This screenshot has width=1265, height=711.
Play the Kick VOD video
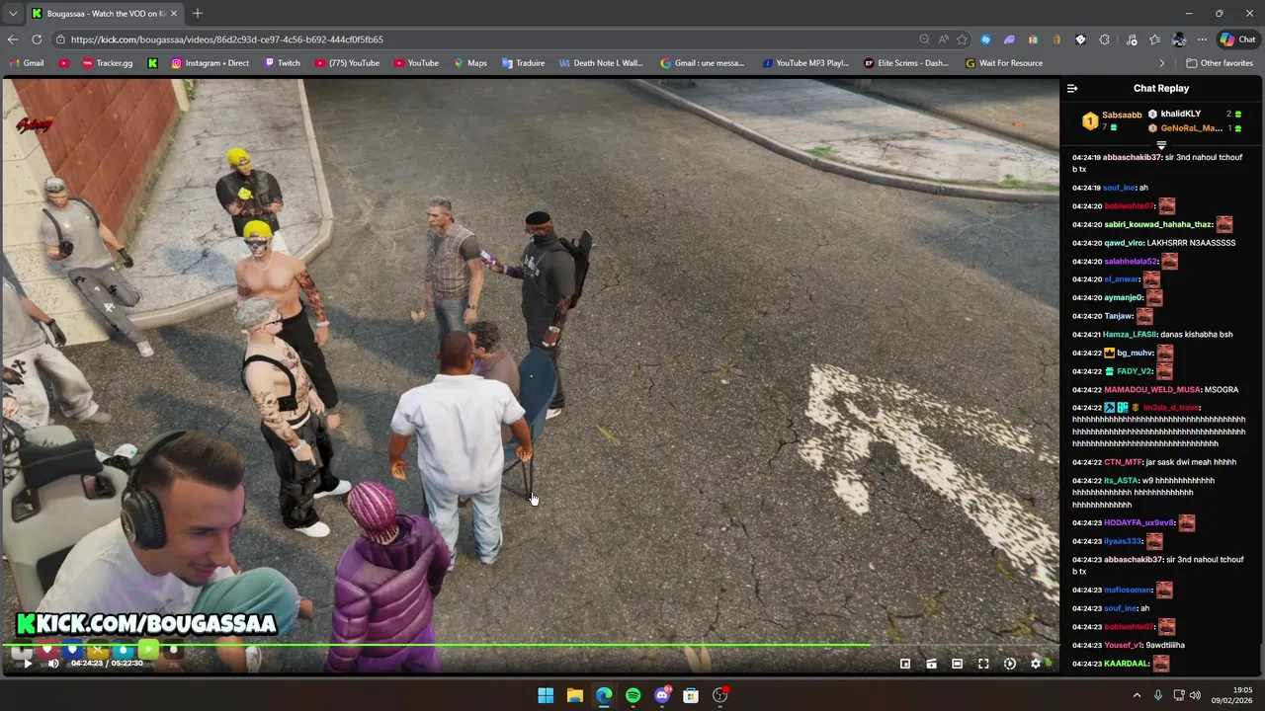click(x=27, y=664)
